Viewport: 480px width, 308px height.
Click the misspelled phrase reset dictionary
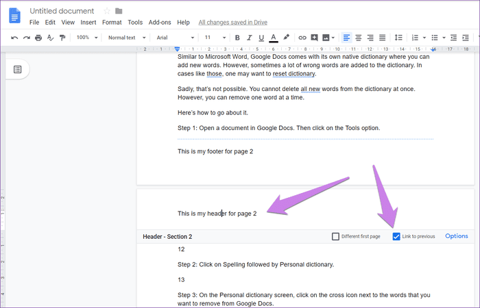(293, 74)
